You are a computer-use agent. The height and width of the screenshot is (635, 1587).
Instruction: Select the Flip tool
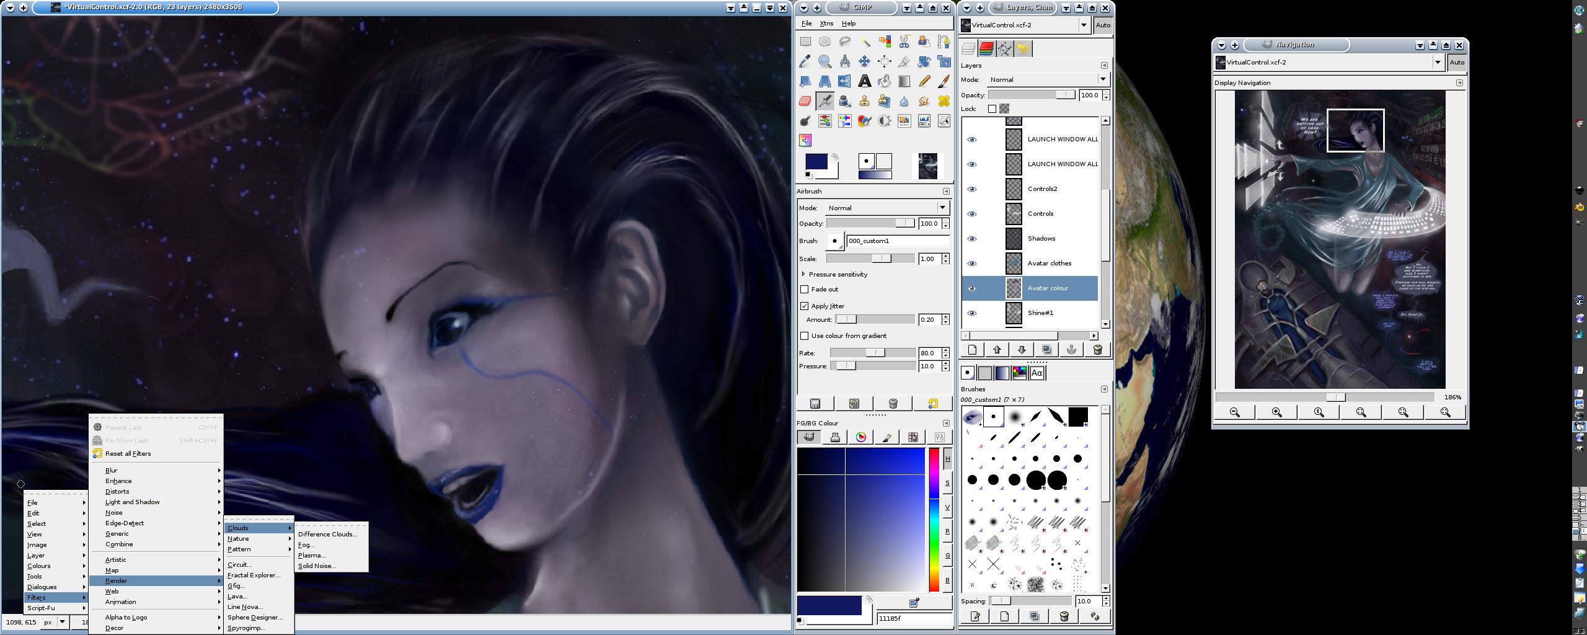[x=844, y=81]
